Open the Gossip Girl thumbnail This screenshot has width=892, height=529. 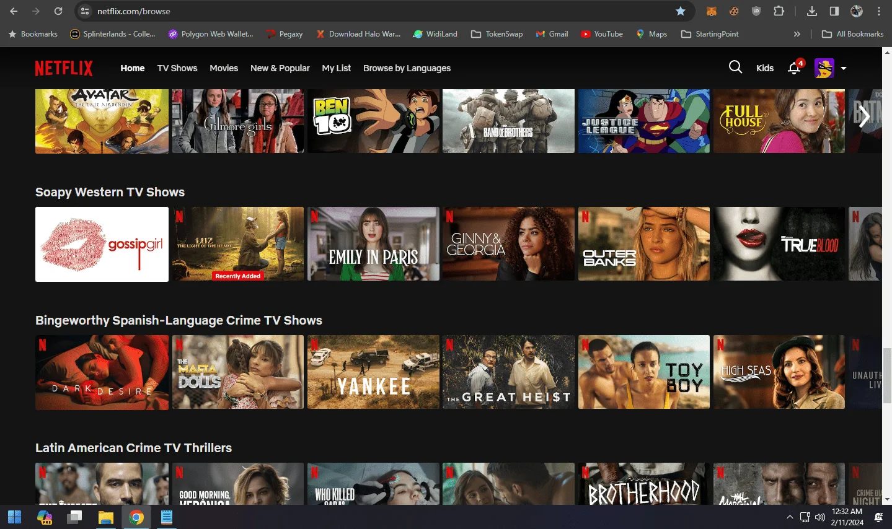click(102, 244)
